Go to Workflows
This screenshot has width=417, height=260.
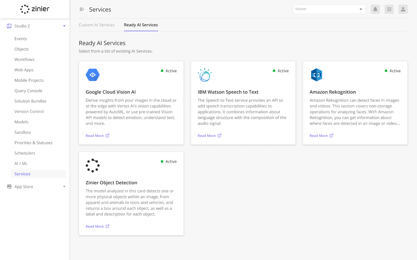click(24, 60)
